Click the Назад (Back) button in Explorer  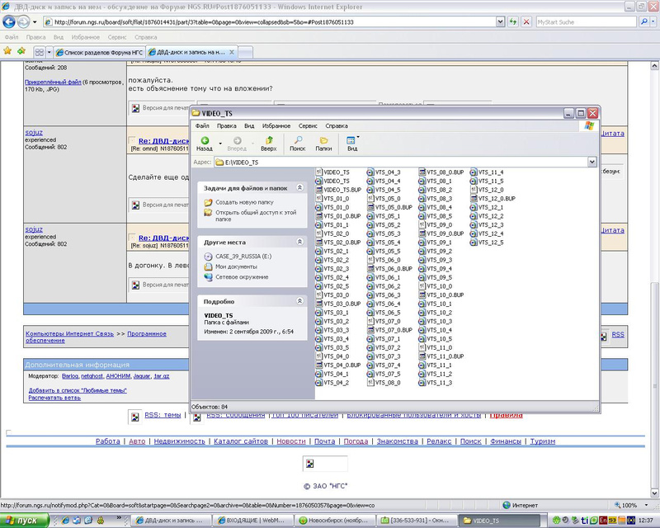(x=204, y=144)
